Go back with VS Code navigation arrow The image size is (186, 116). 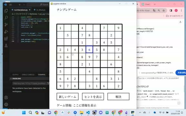click(x=20, y=5)
